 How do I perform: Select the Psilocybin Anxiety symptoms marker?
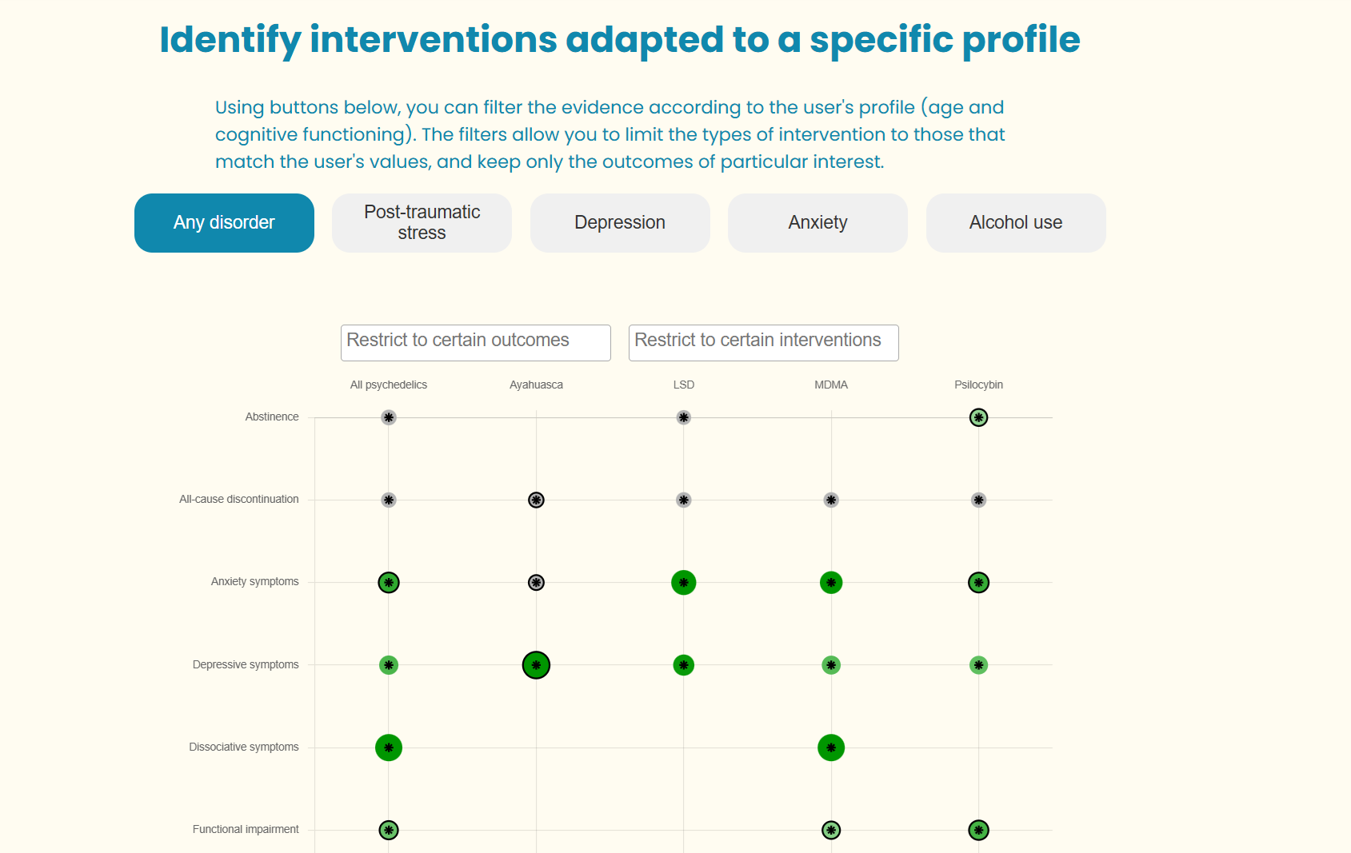click(x=978, y=583)
